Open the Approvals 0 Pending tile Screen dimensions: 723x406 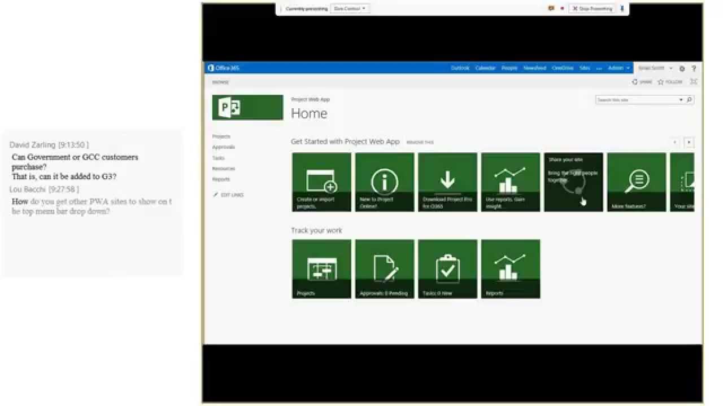[385, 269]
